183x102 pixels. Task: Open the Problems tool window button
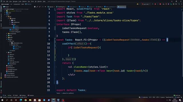pos(23,95)
